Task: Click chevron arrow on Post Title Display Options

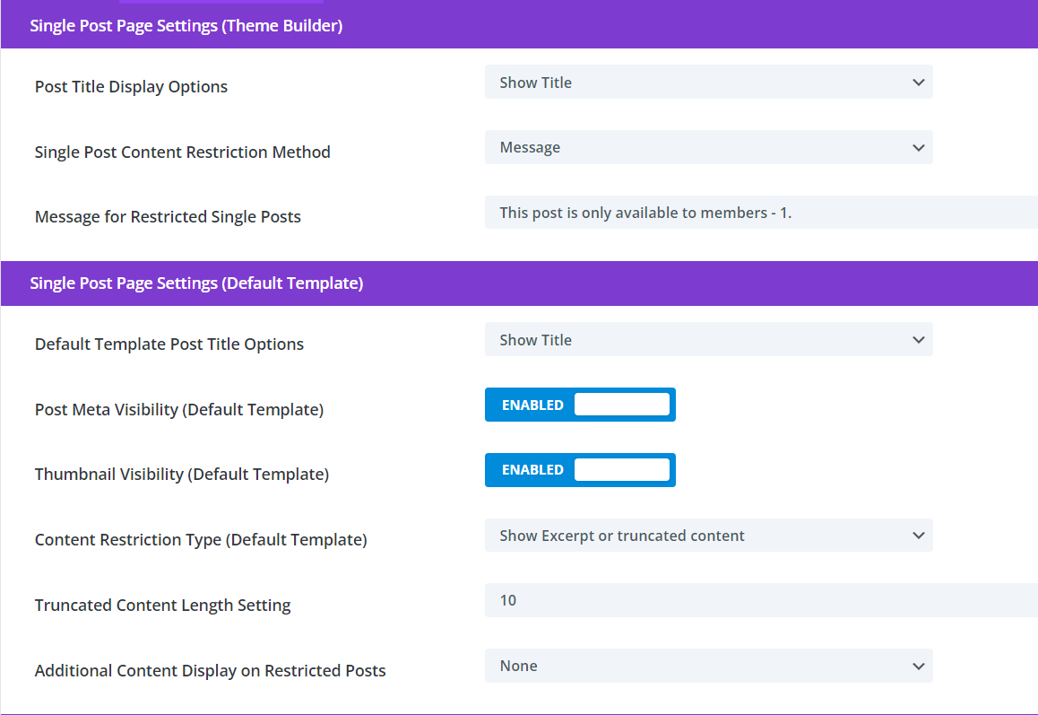Action: (x=918, y=83)
